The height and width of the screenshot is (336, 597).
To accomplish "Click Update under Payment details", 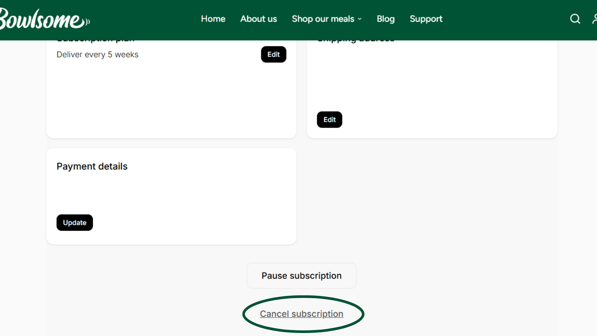I will click(75, 223).
